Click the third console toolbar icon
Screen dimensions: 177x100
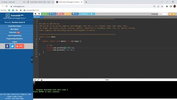[x=41, y=80]
